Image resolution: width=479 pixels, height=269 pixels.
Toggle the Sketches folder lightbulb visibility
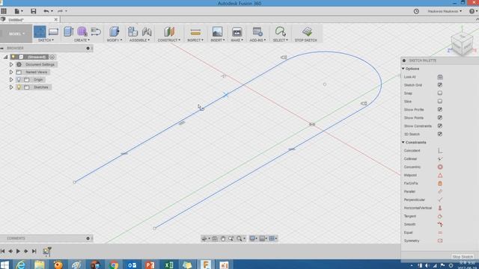tap(19, 87)
